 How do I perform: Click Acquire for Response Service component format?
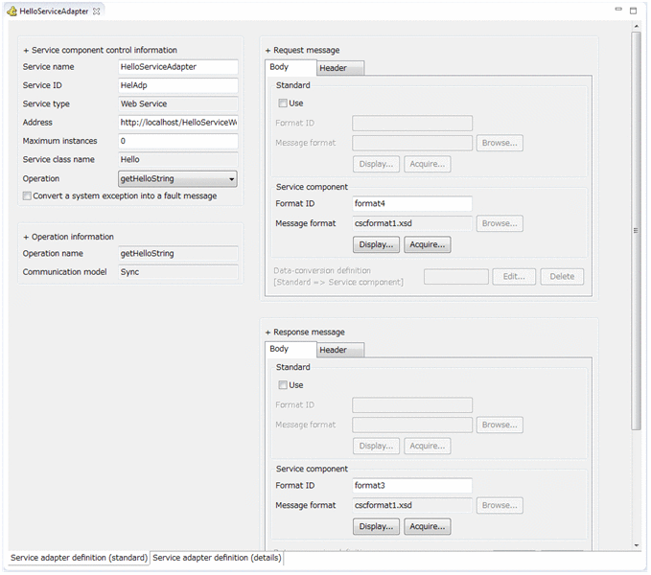[428, 526]
